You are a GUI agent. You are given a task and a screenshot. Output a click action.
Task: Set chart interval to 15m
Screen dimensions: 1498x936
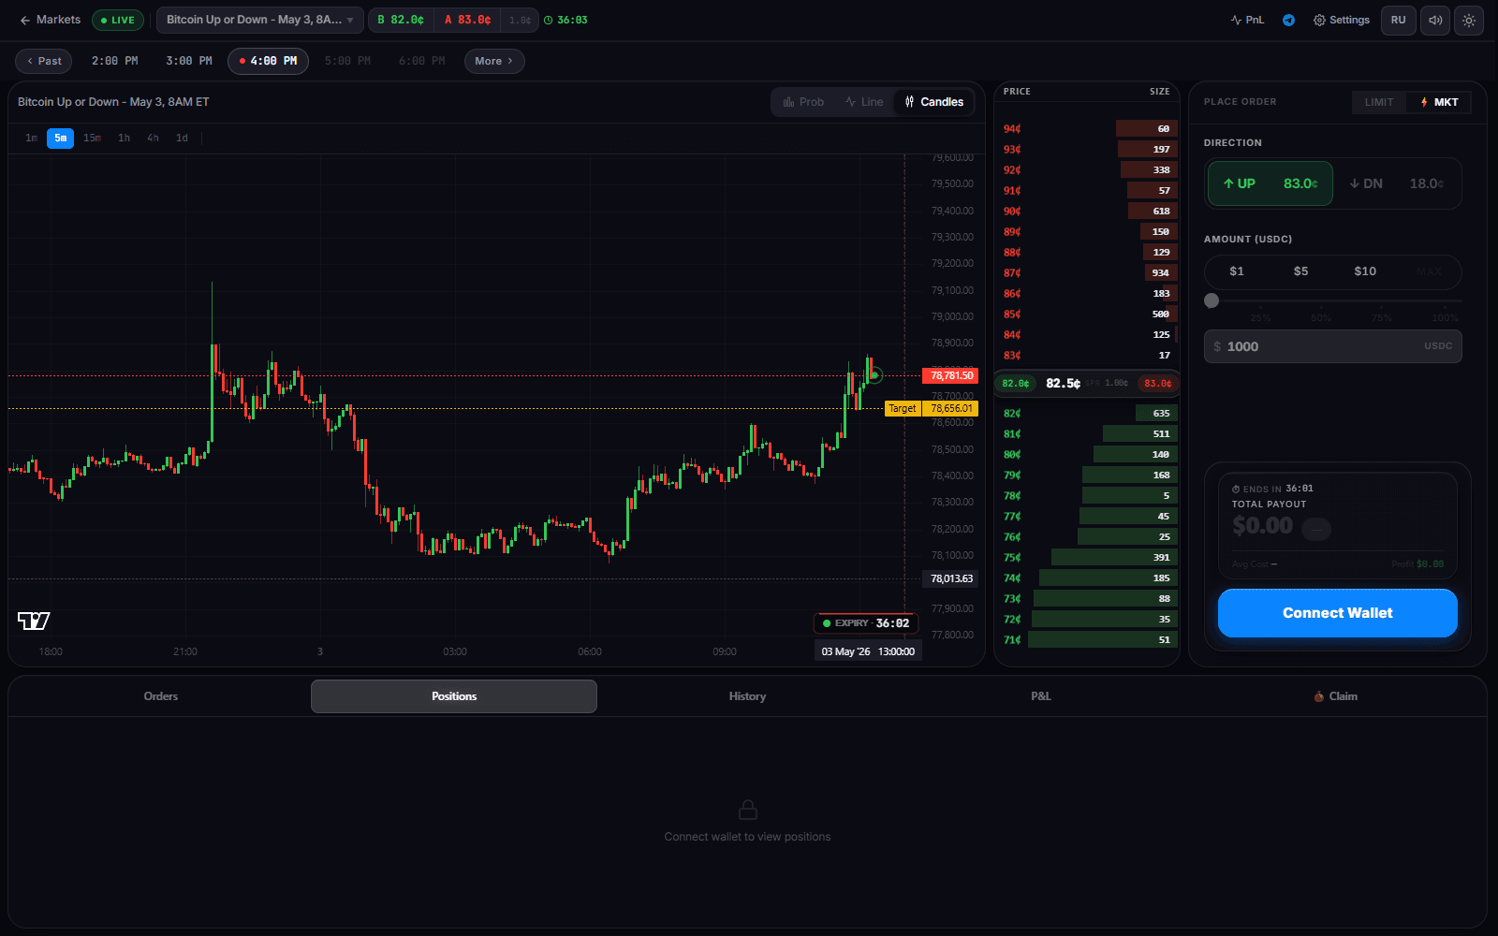tap(92, 139)
